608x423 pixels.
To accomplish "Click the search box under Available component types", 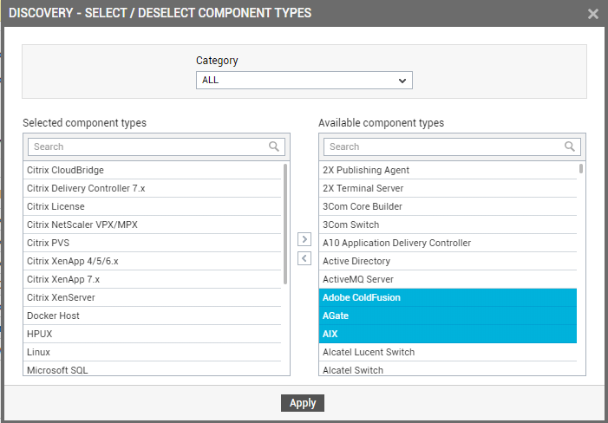I will 452,146.
